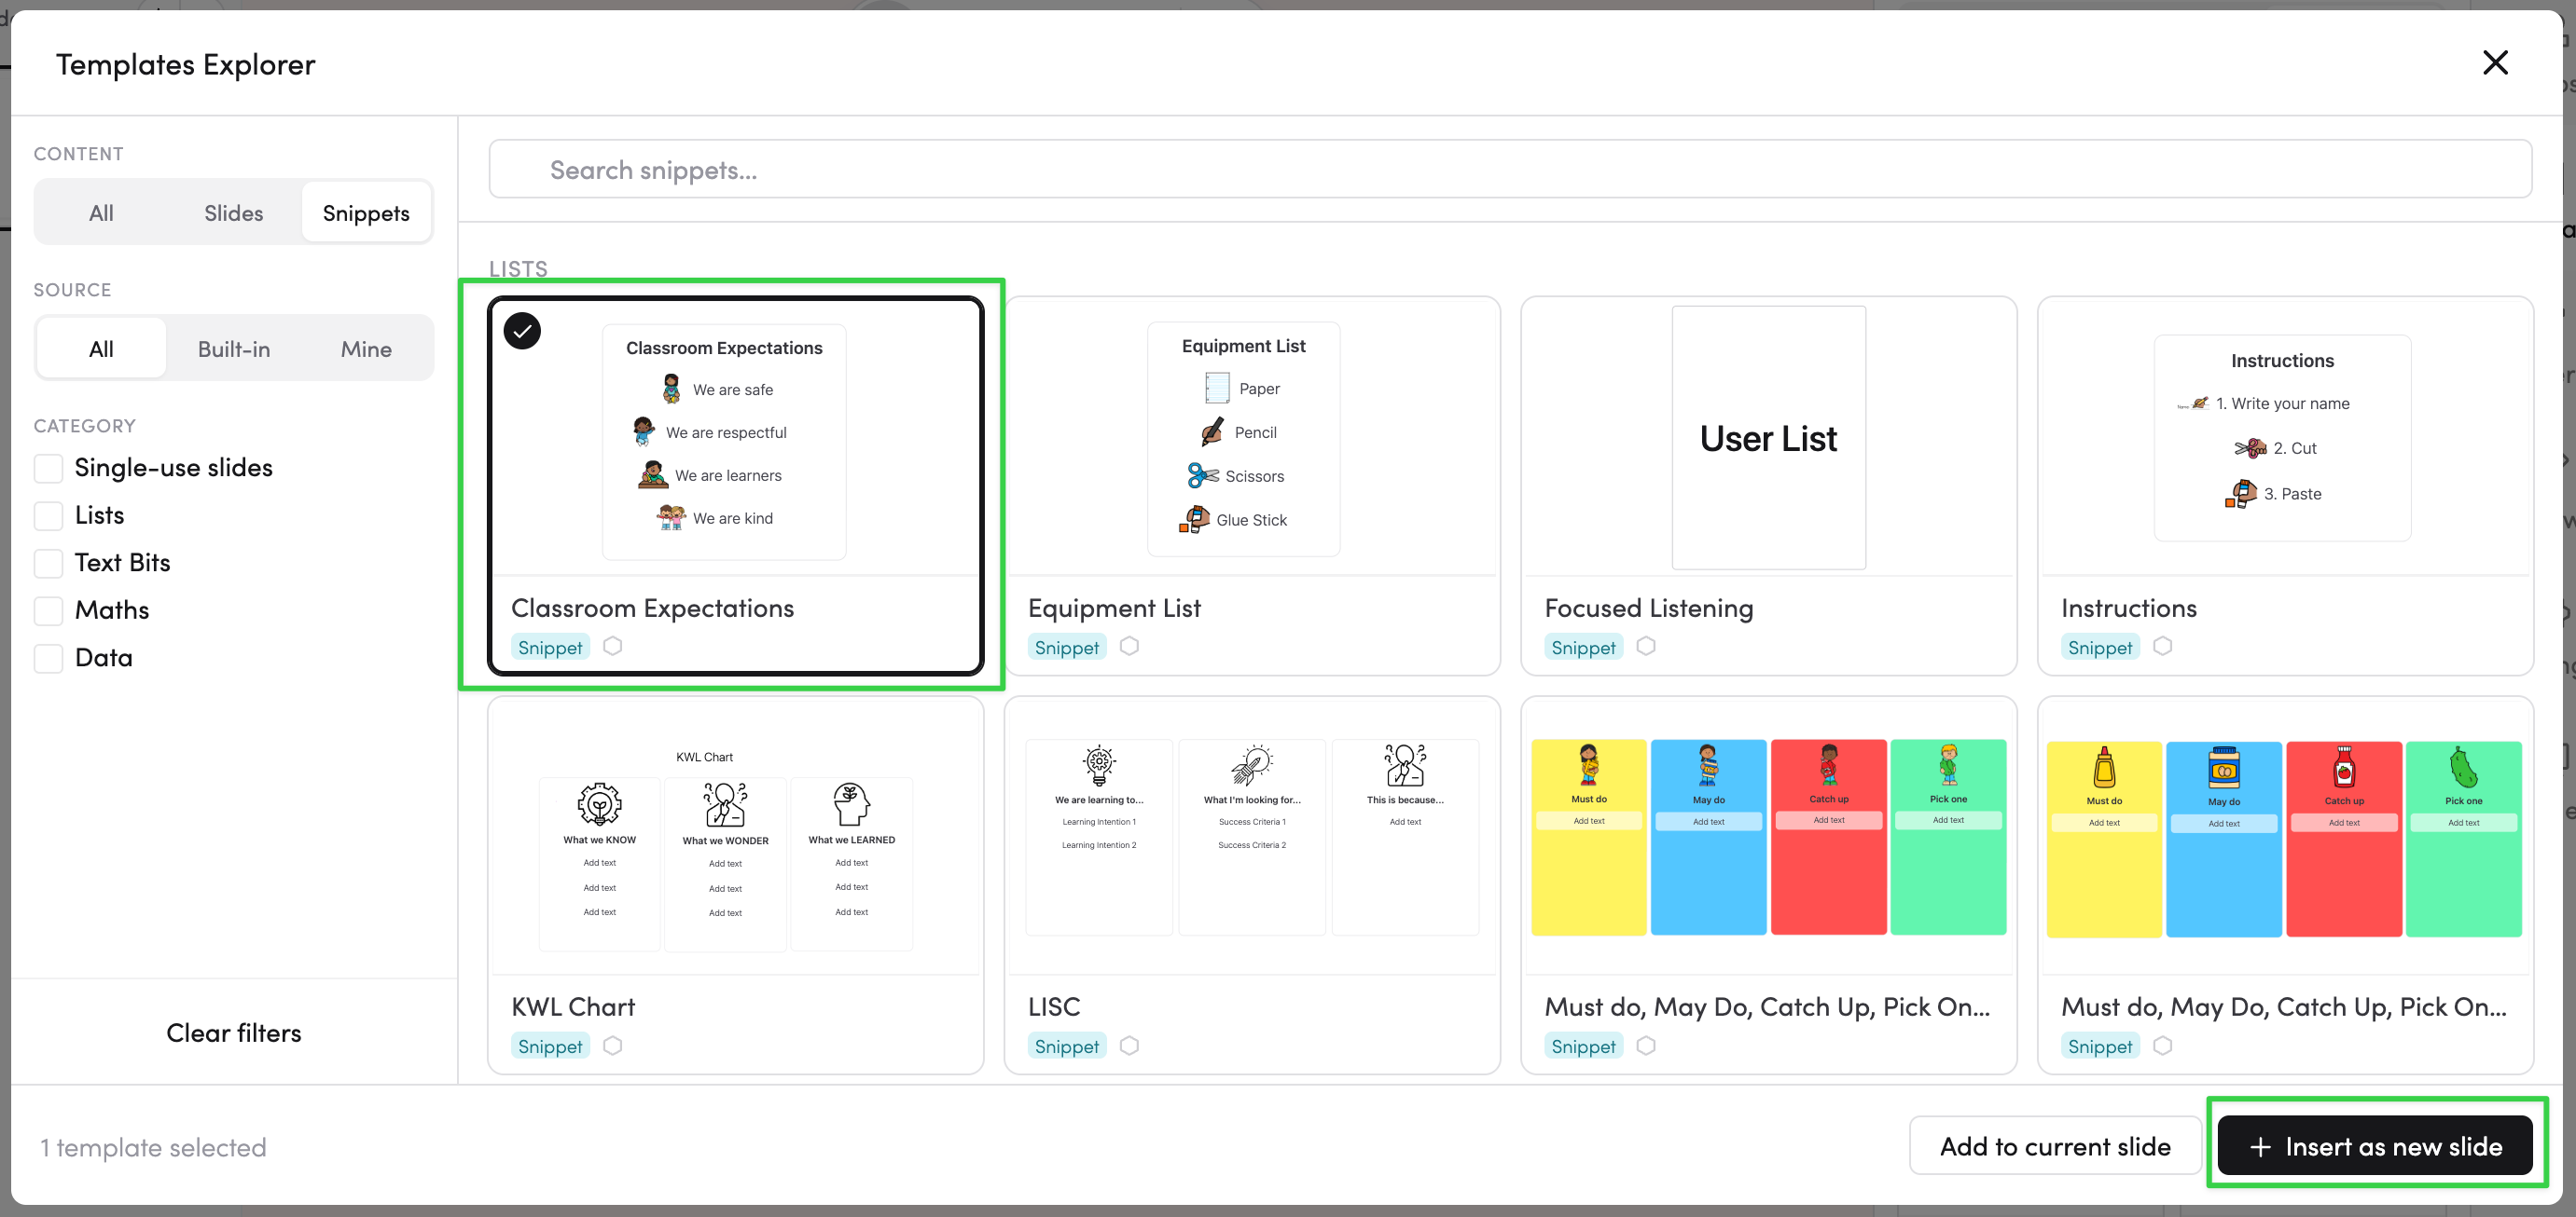
Task: Toggle the Text Bits checkbox
Action: (x=49, y=563)
